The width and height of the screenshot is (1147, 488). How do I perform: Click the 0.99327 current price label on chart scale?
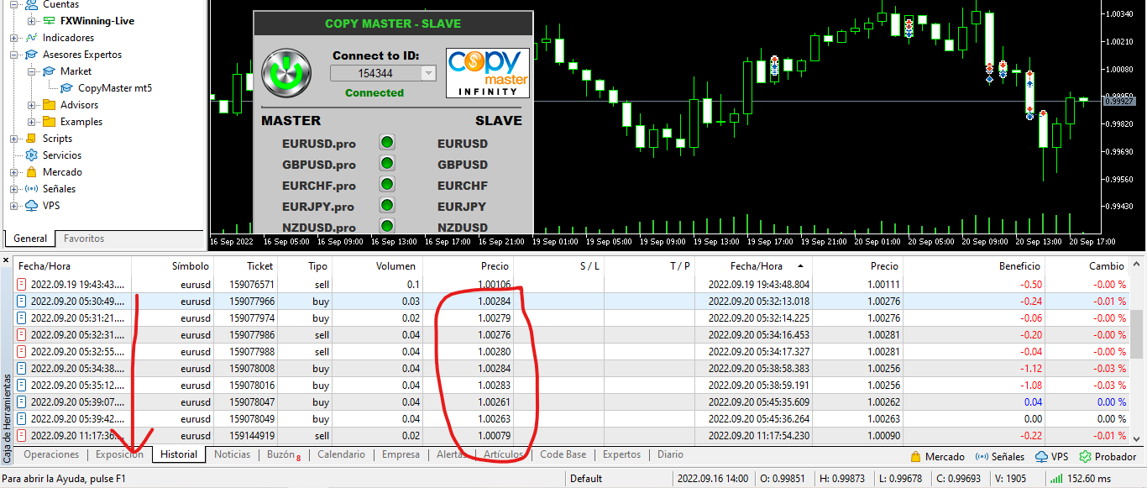coord(1118,101)
